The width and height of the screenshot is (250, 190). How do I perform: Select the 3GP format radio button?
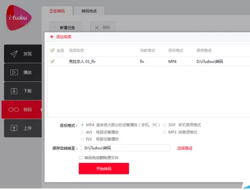point(165,125)
